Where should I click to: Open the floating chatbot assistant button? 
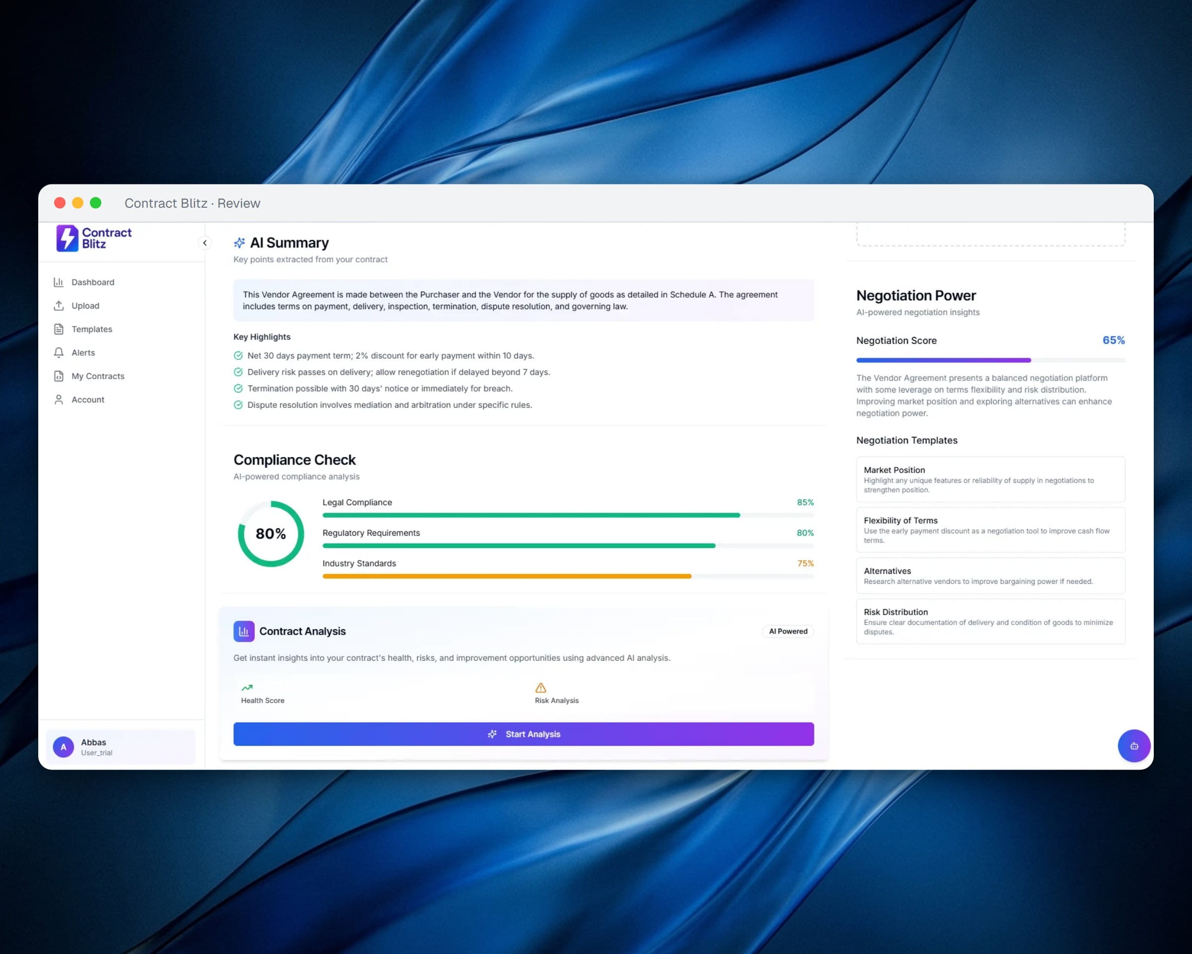coord(1134,746)
